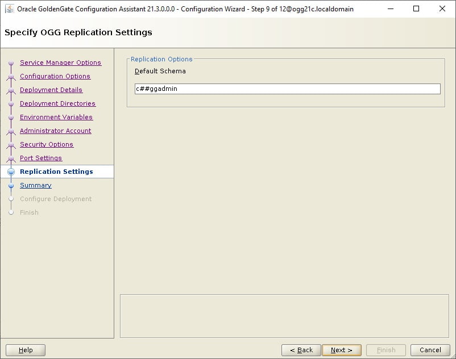456x359 pixels.
Task: Click the Administrator Account step bullet
Action: pyautogui.click(x=11, y=131)
